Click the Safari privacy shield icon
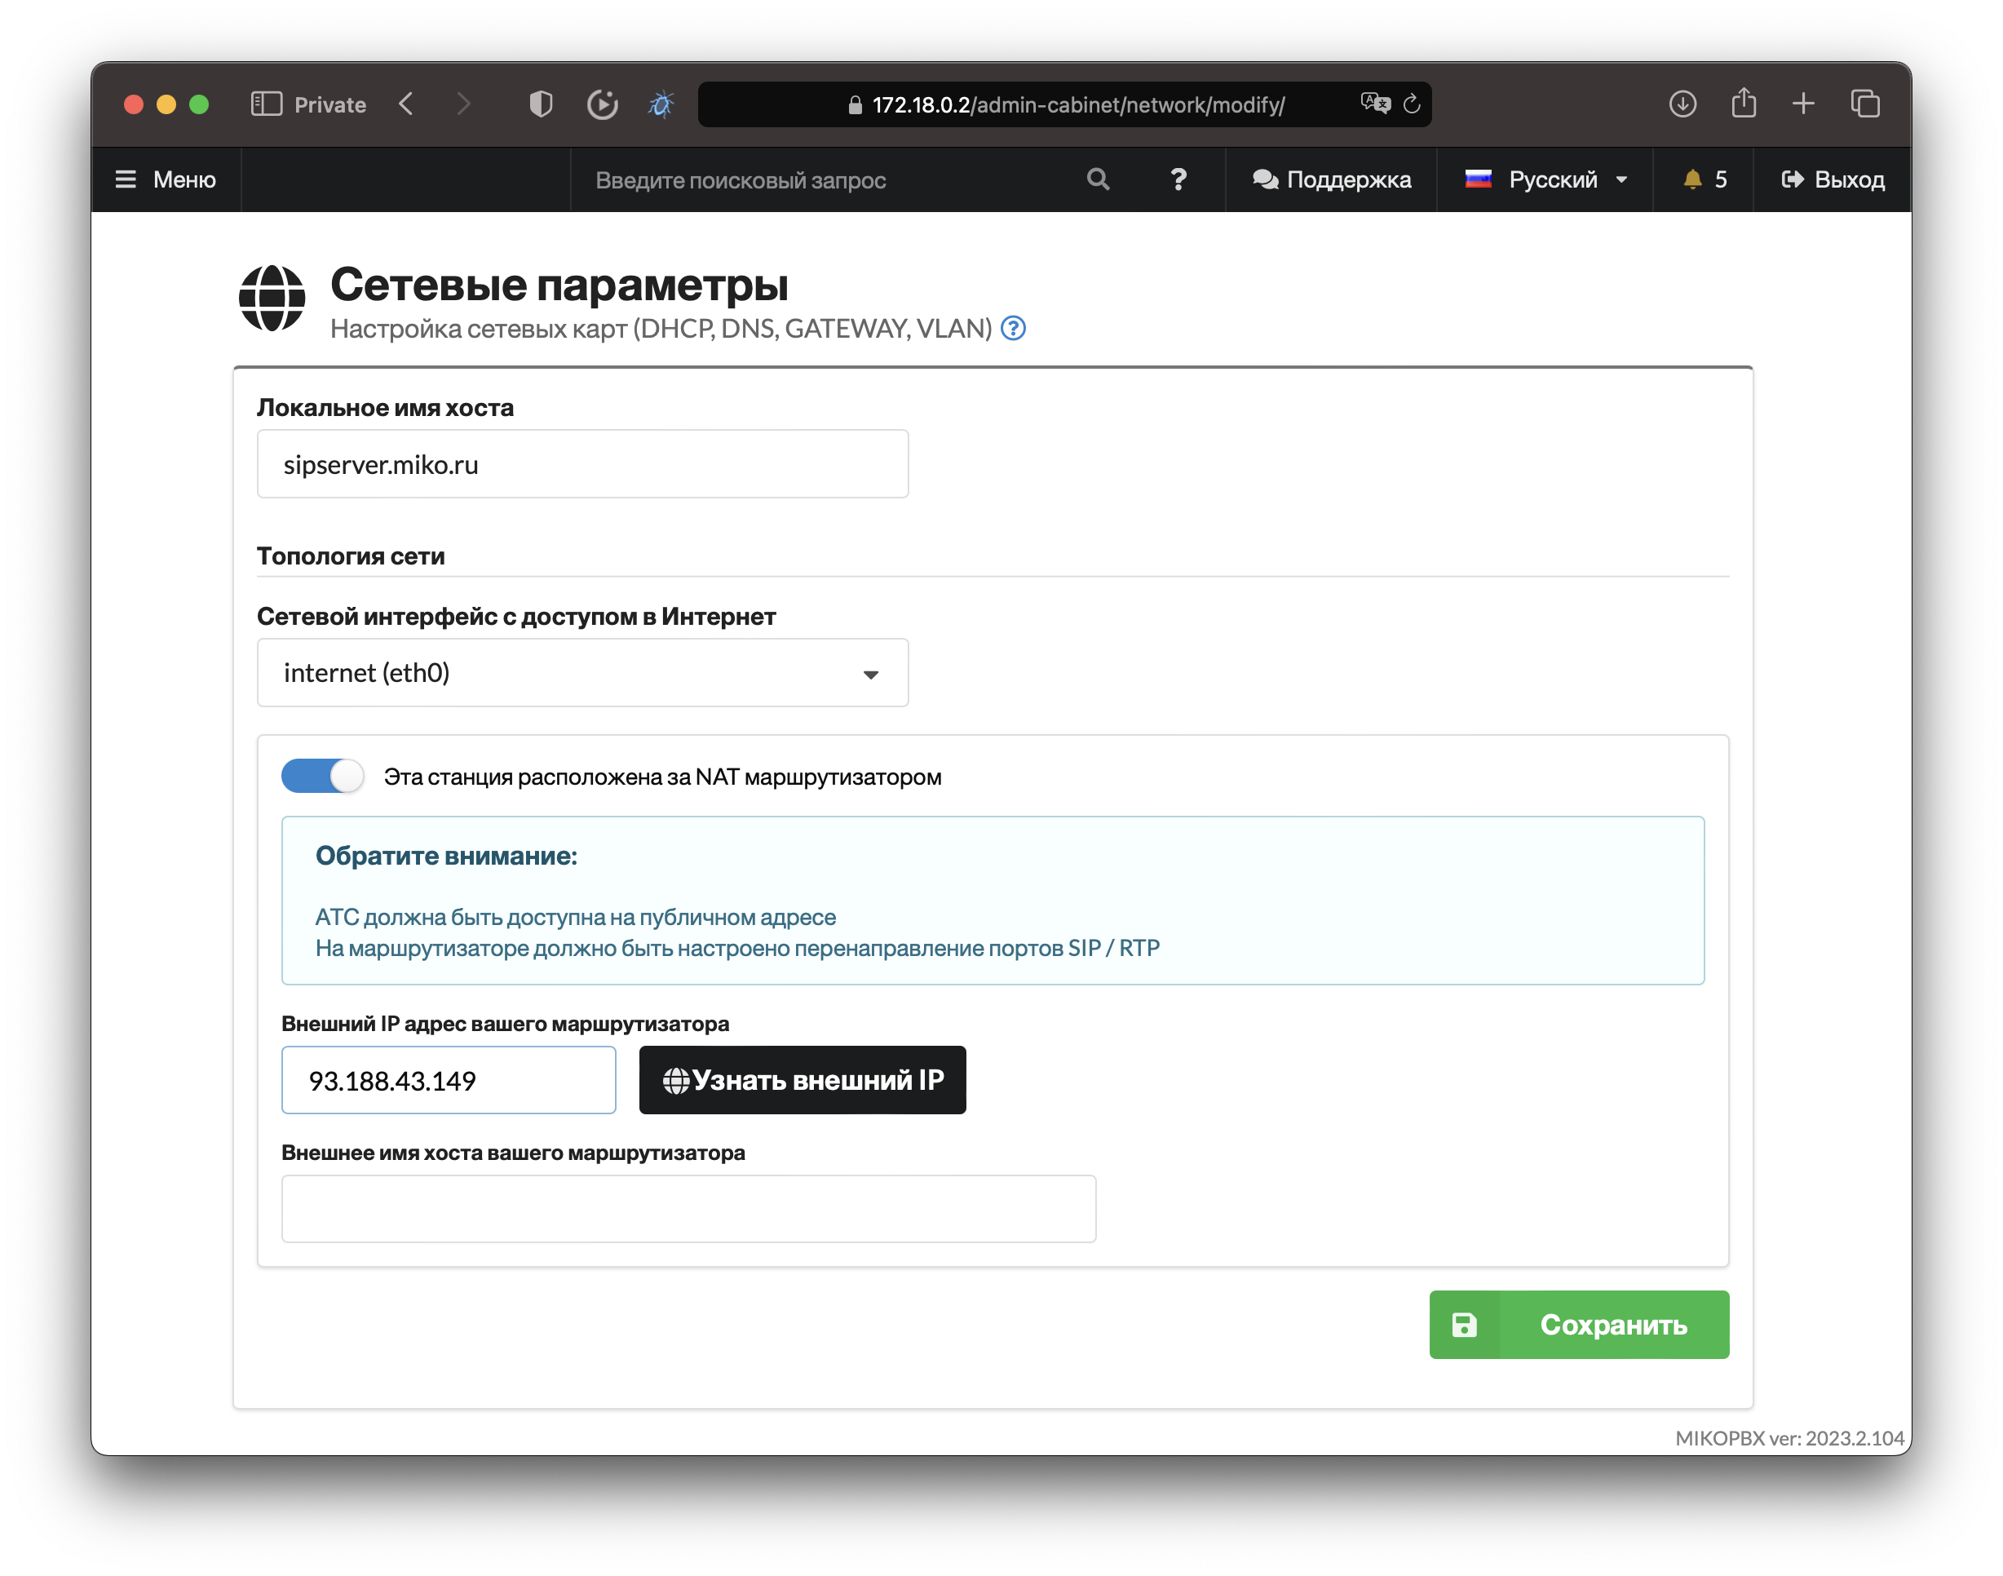Screen dimensions: 2003x1576 [x=541, y=104]
